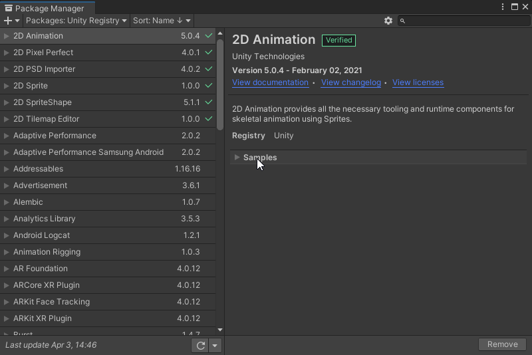The image size is (532, 355).
Task: Select the ARKit XR Plugin package
Action: tap(108, 318)
